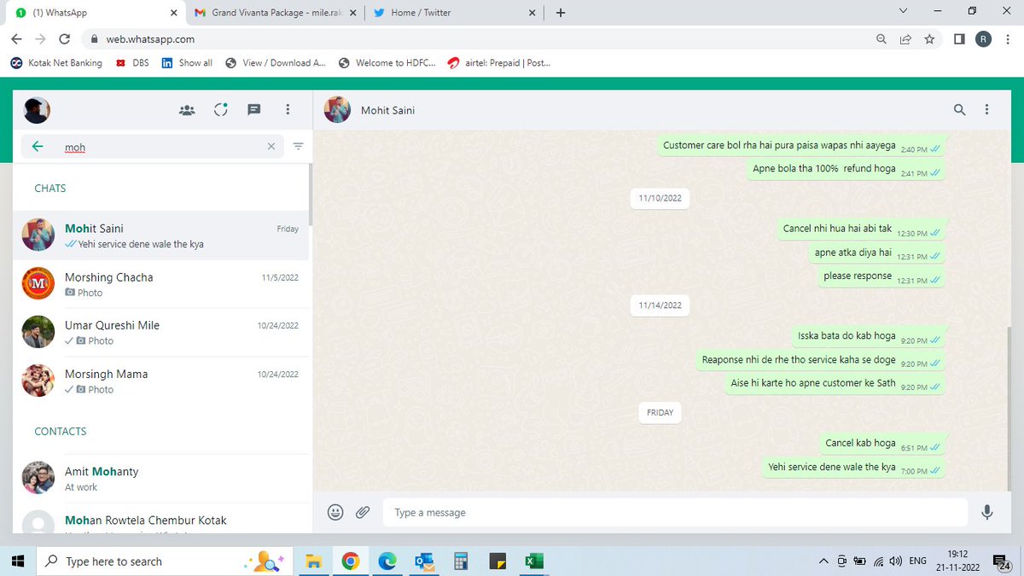Click the 'please response' message bubble
Screen dimensions: 1024x576
(881, 276)
